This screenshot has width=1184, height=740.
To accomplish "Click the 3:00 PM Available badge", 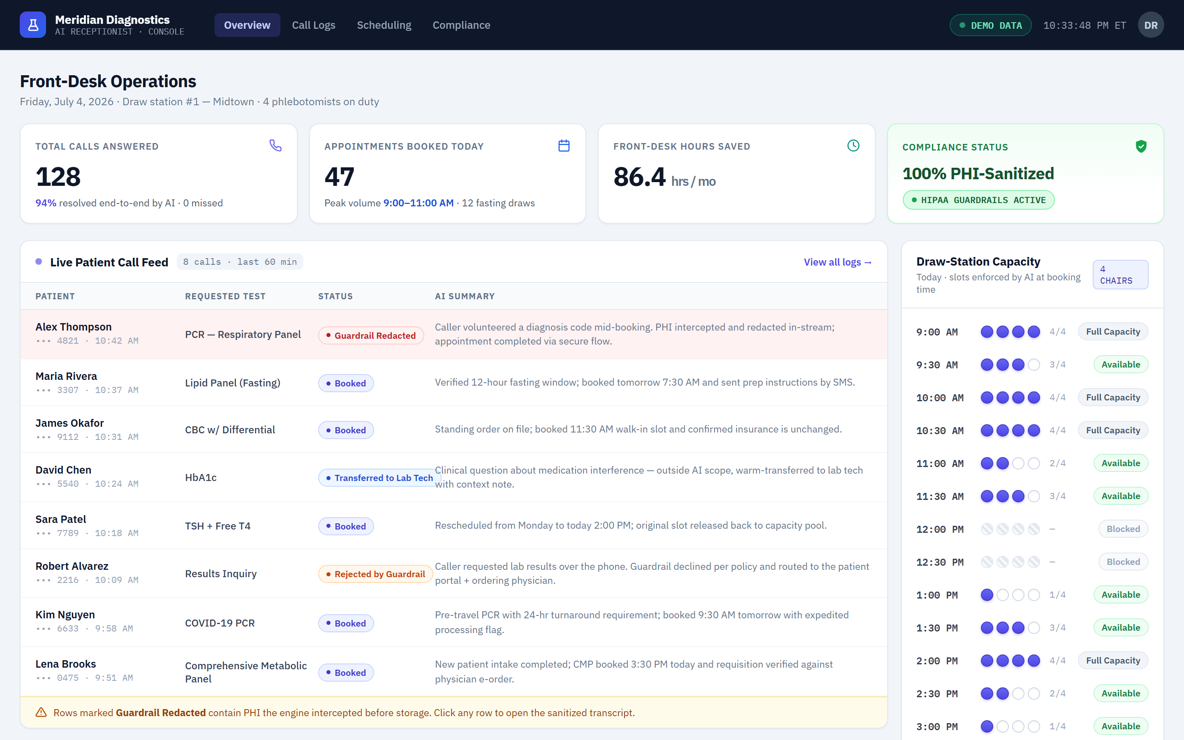I will [x=1121, y=726].
